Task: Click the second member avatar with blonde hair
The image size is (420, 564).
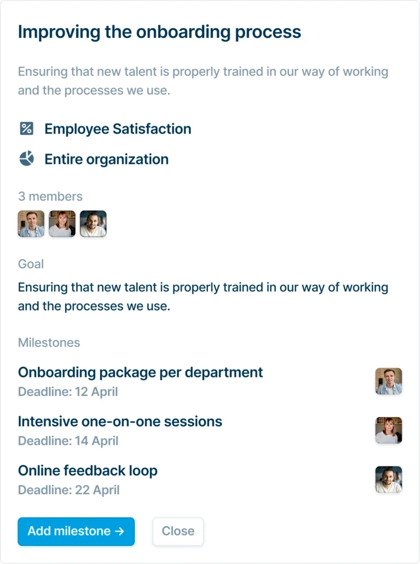Action: [62, 224]
